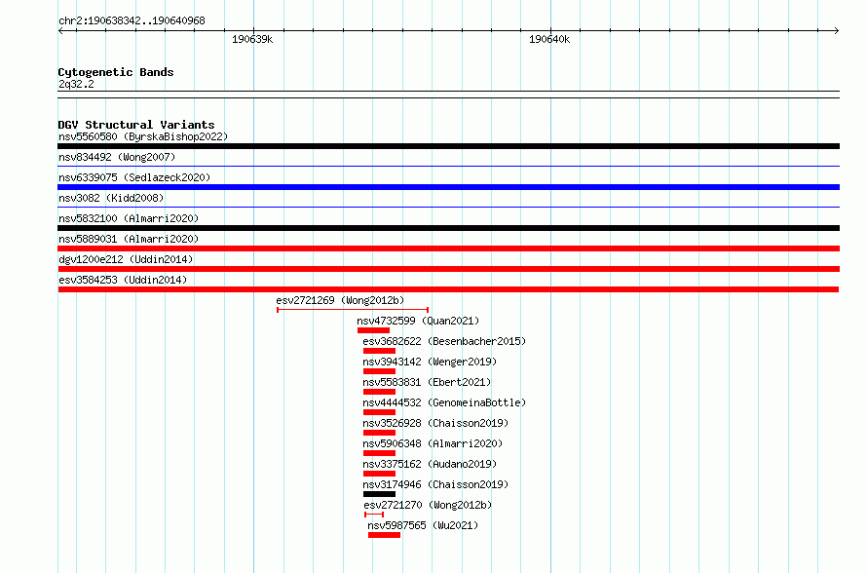Screen dimensions: 867x573
Task: Select the esv3682622 red variant block
Action: tap(379, 351)
